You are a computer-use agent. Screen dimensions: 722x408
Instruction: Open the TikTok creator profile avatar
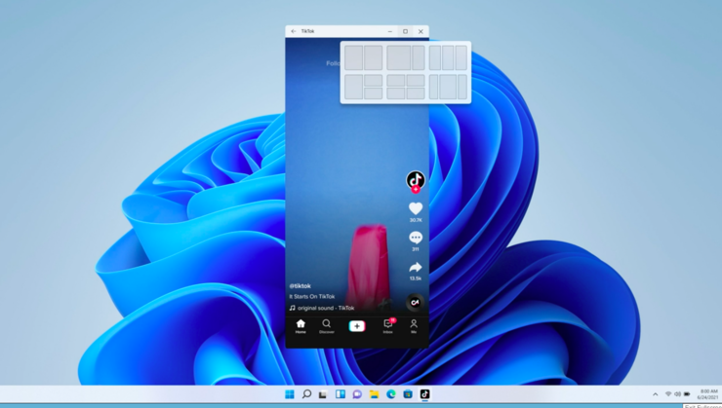pos(416,179)
